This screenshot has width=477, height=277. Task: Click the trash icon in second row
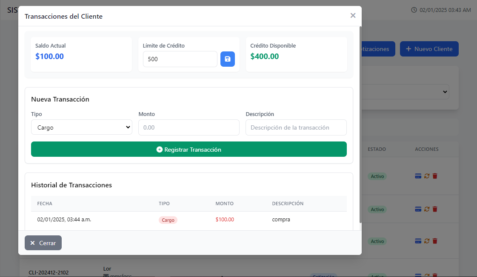(x=435, y=209)
